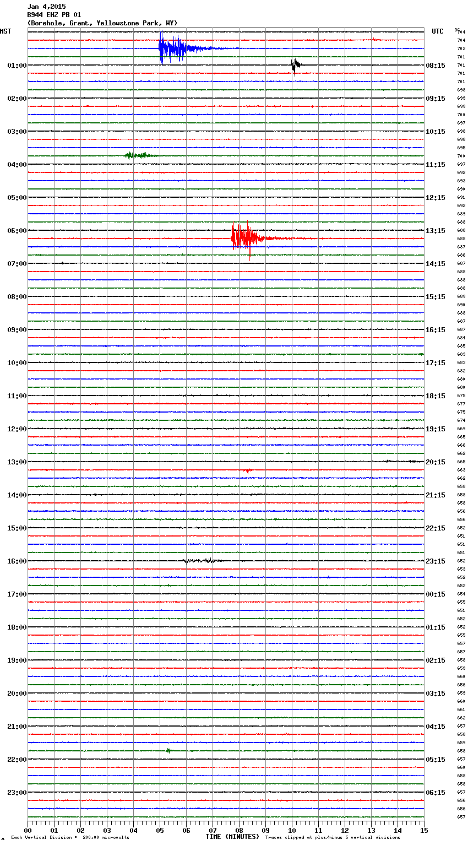Click the 'Borehole, Grant, Yellowstone Park, WY' subtitle

(x=102, y=23)
